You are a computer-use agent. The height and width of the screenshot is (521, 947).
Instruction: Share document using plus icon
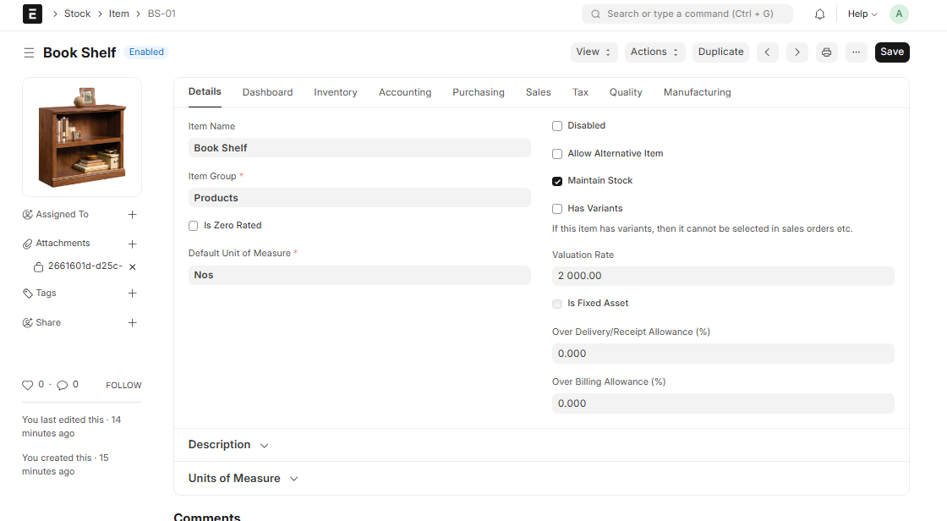[x=132, y=323]
